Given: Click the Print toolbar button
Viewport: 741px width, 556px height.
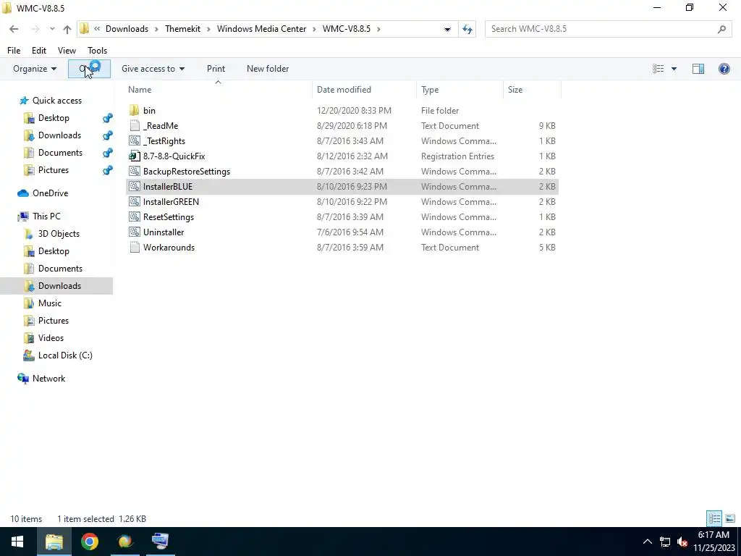Looking at the screenshot, I should point(216,69).
